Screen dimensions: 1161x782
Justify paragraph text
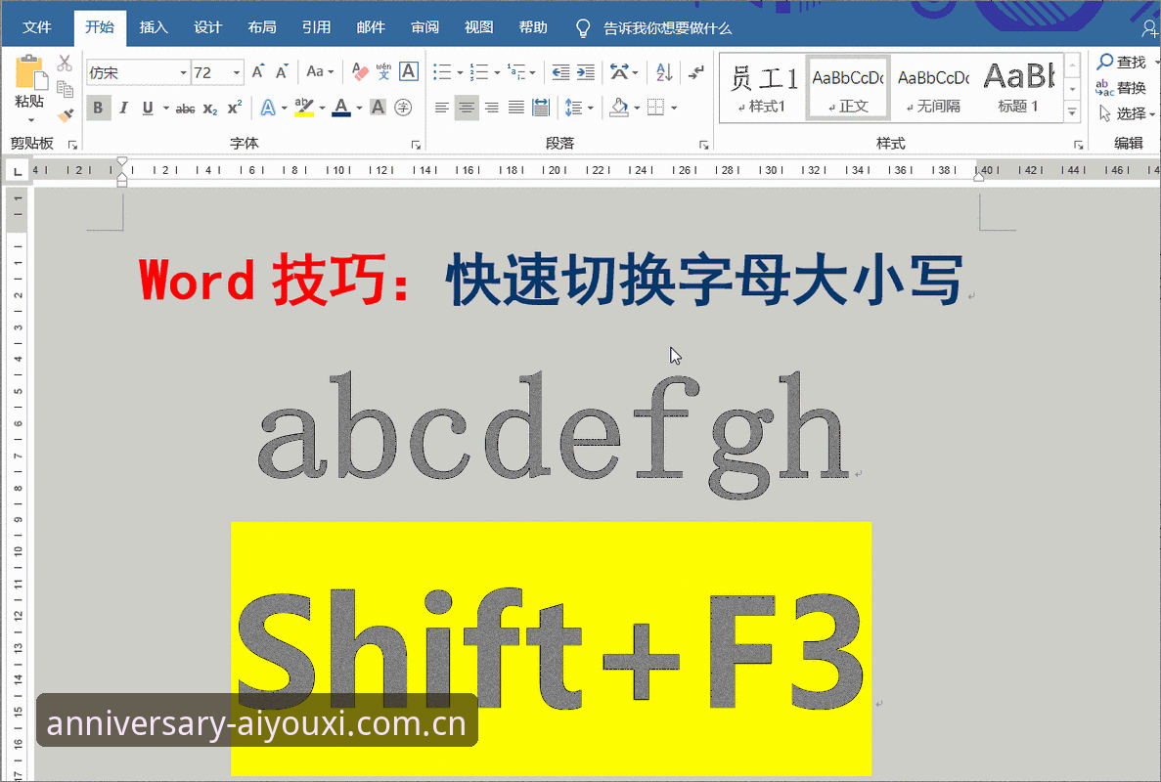coord(516,109)
